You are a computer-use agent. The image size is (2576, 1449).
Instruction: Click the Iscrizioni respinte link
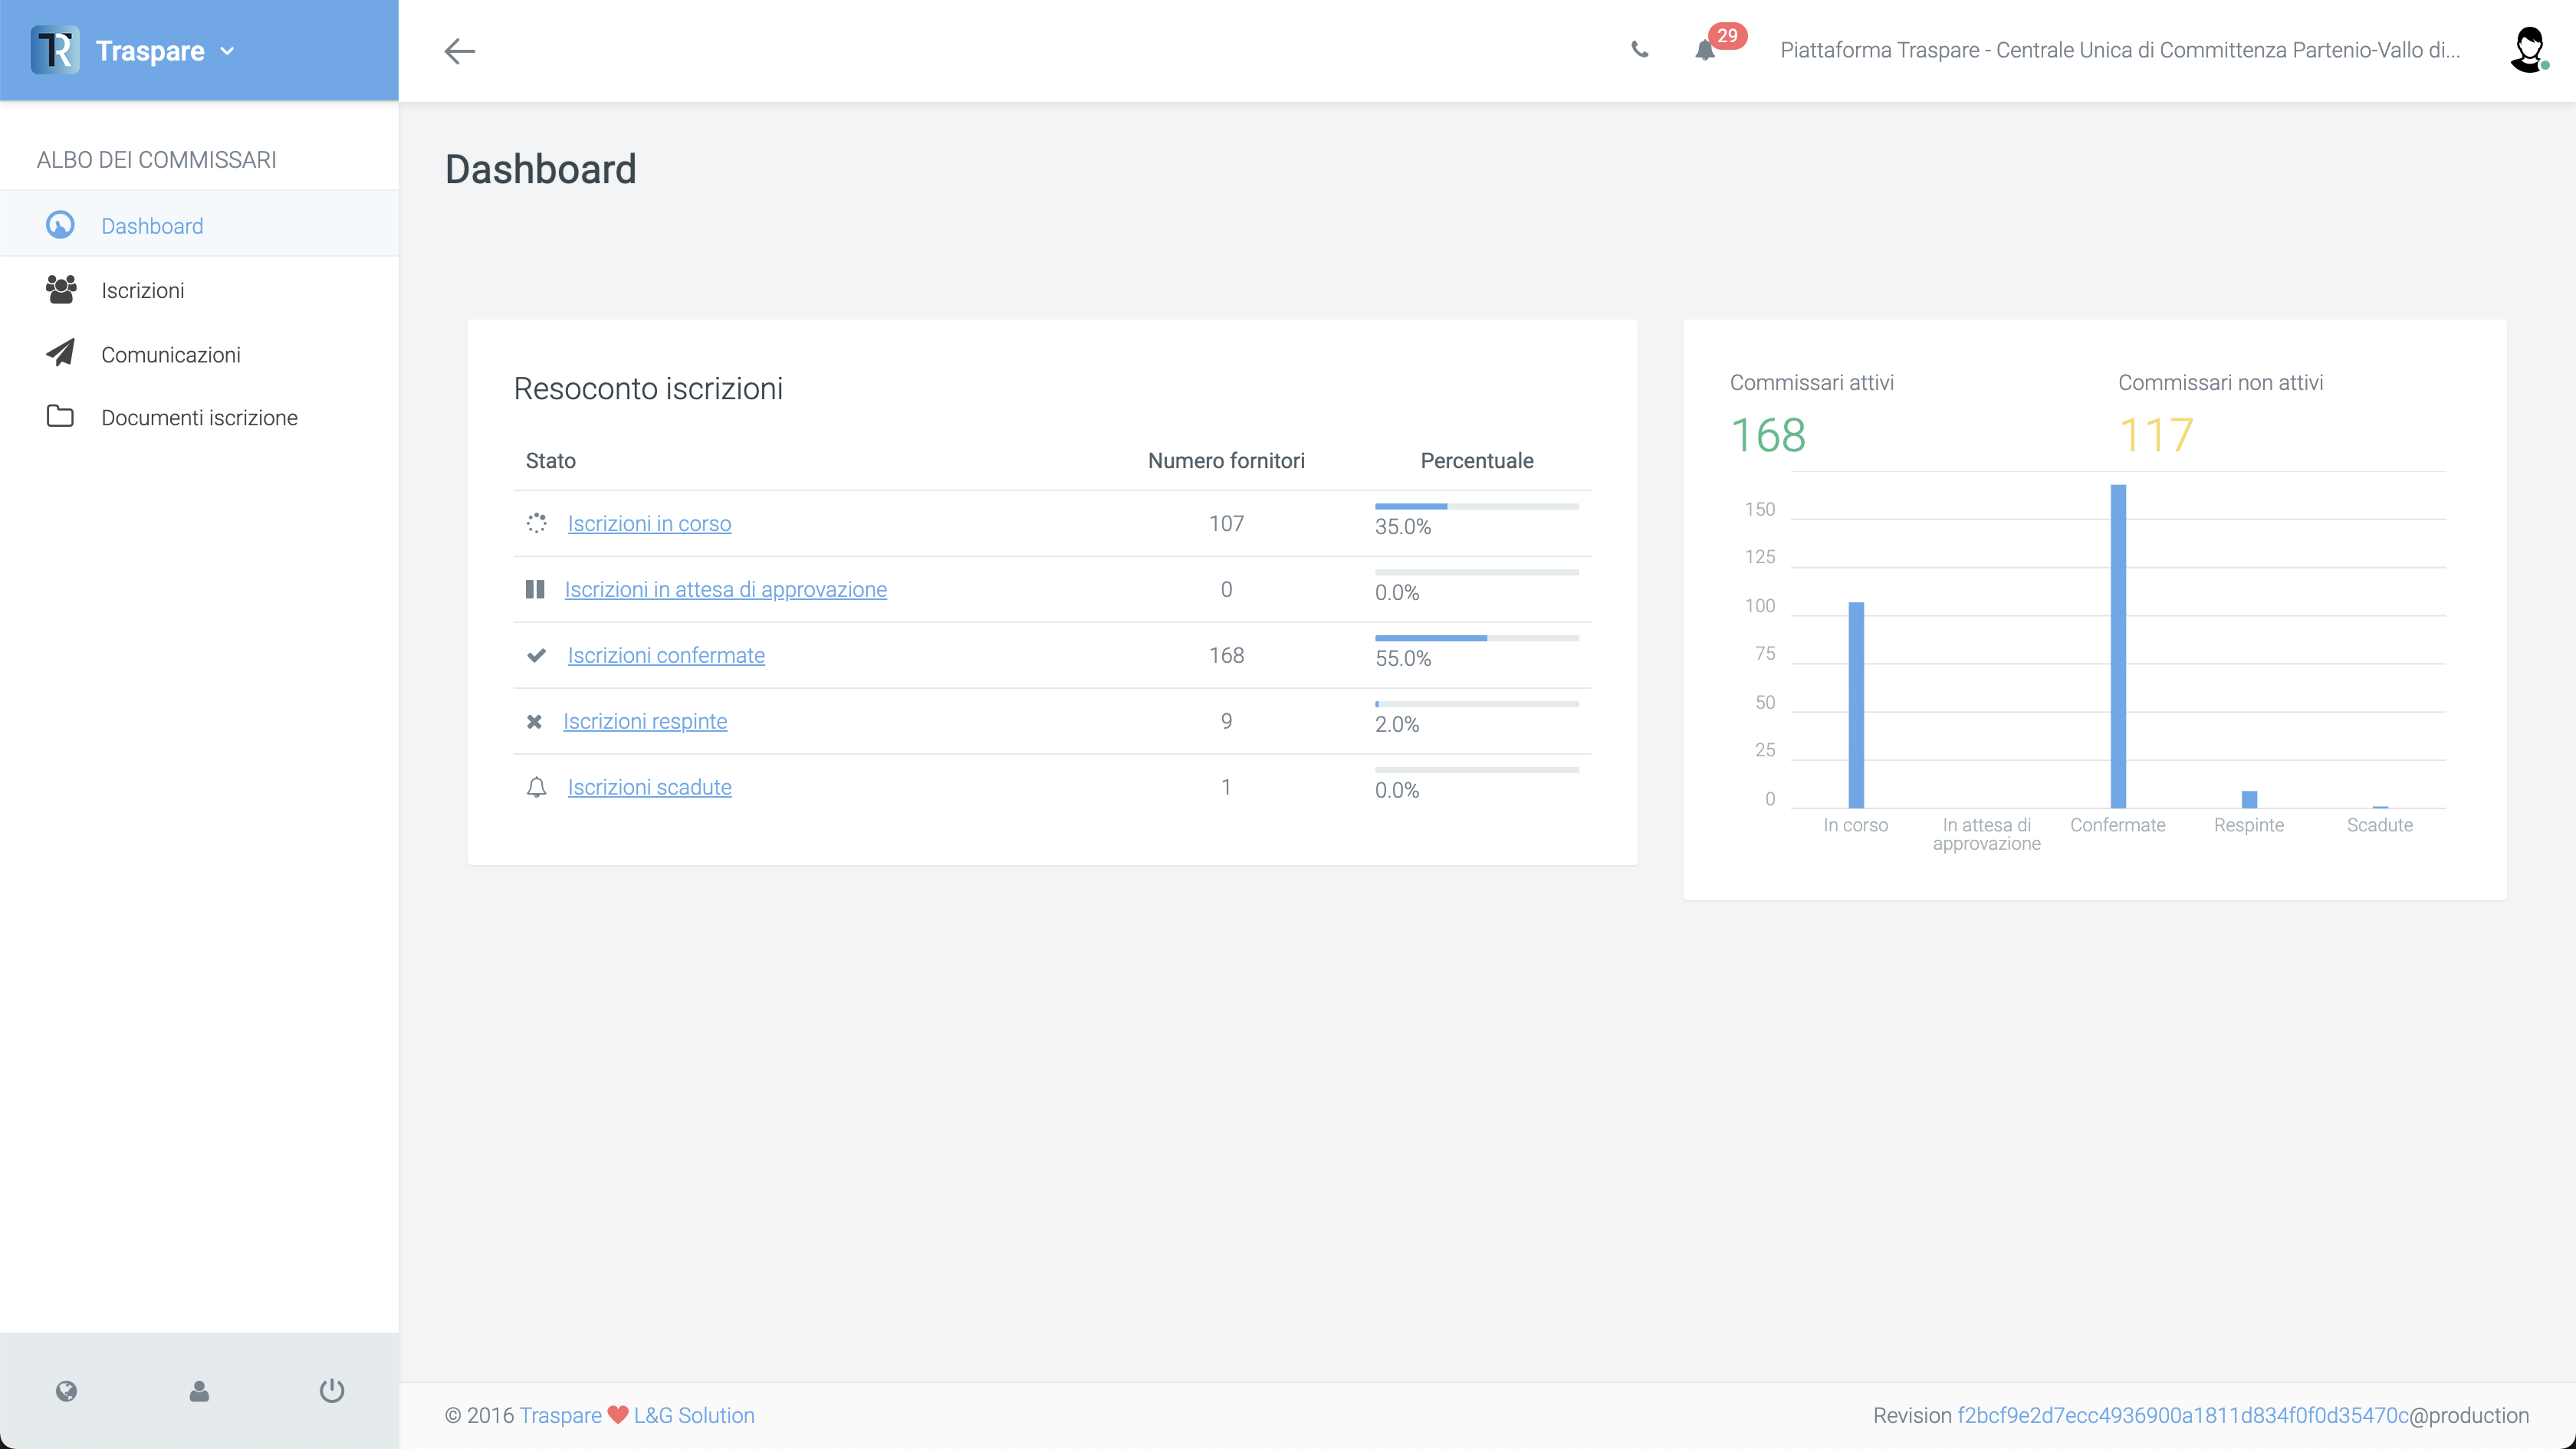point(645,722)
